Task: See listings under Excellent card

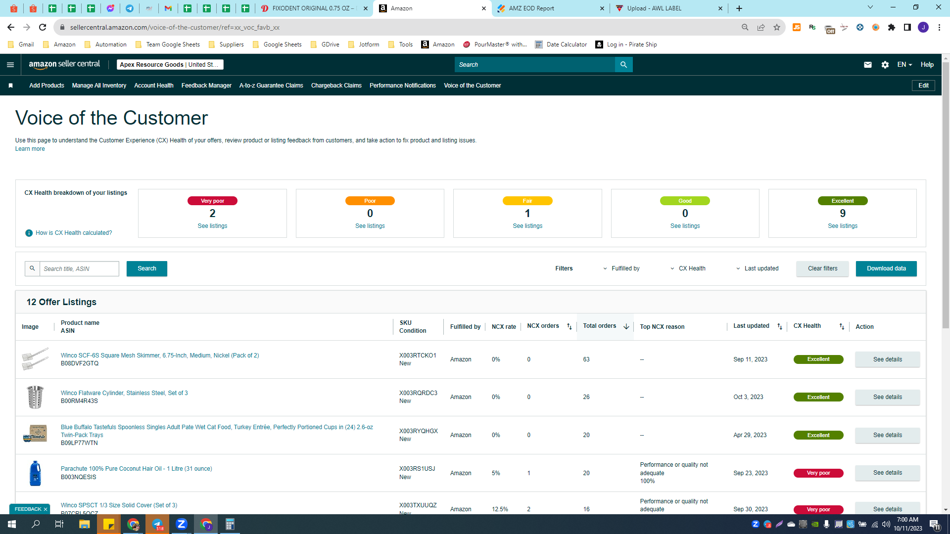Action: (843, 226)
